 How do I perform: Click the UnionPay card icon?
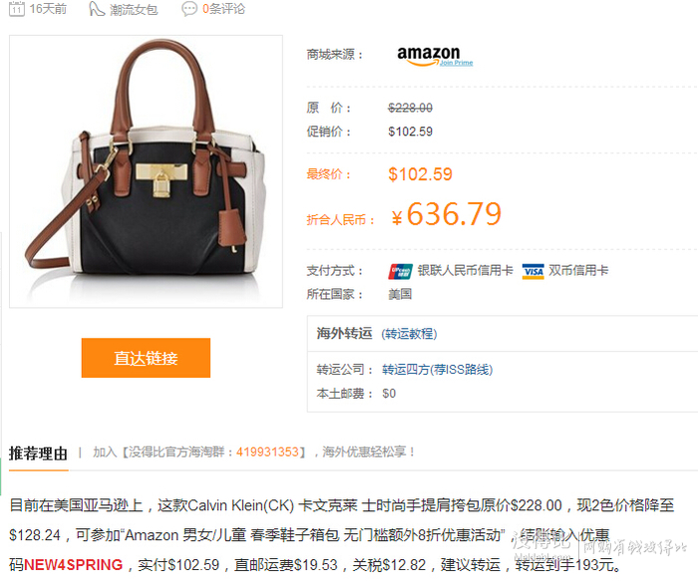400,271
